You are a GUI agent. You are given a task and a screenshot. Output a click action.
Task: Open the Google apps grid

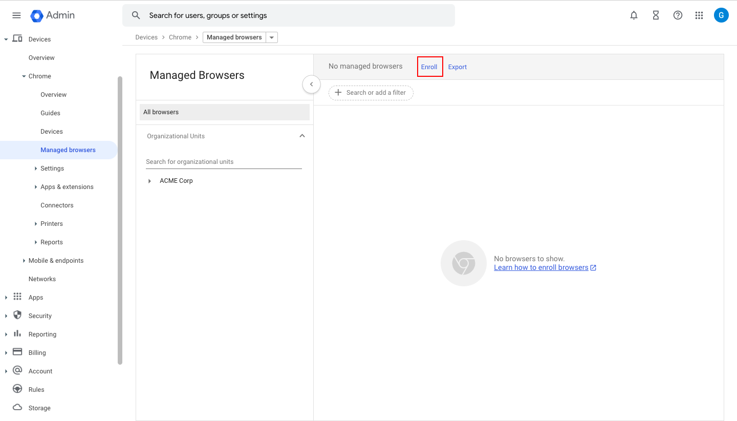[699, 15]
